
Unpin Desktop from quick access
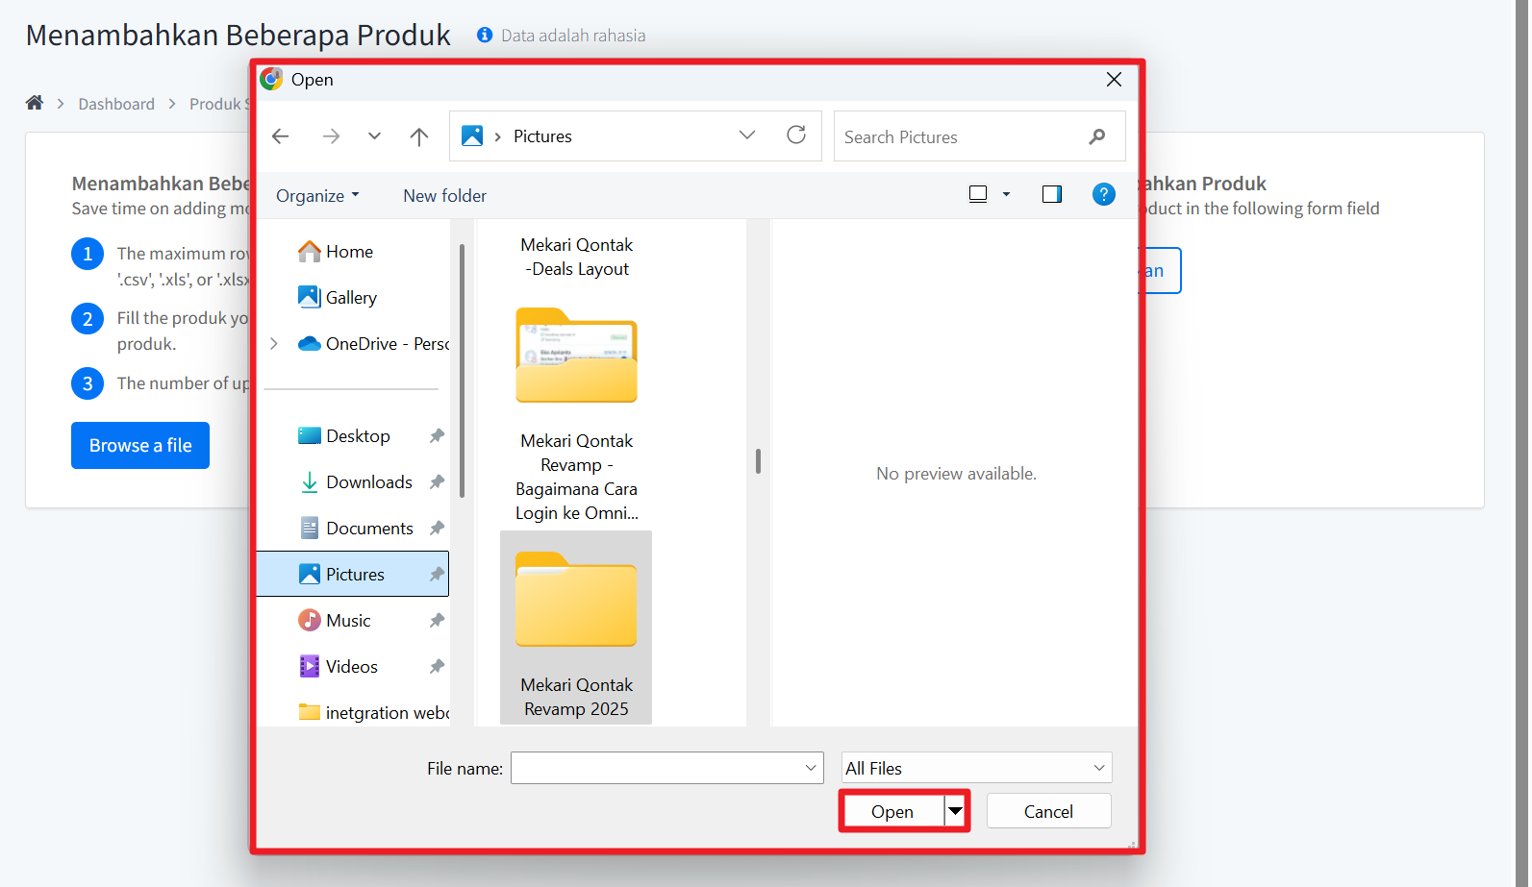(437, 436)
